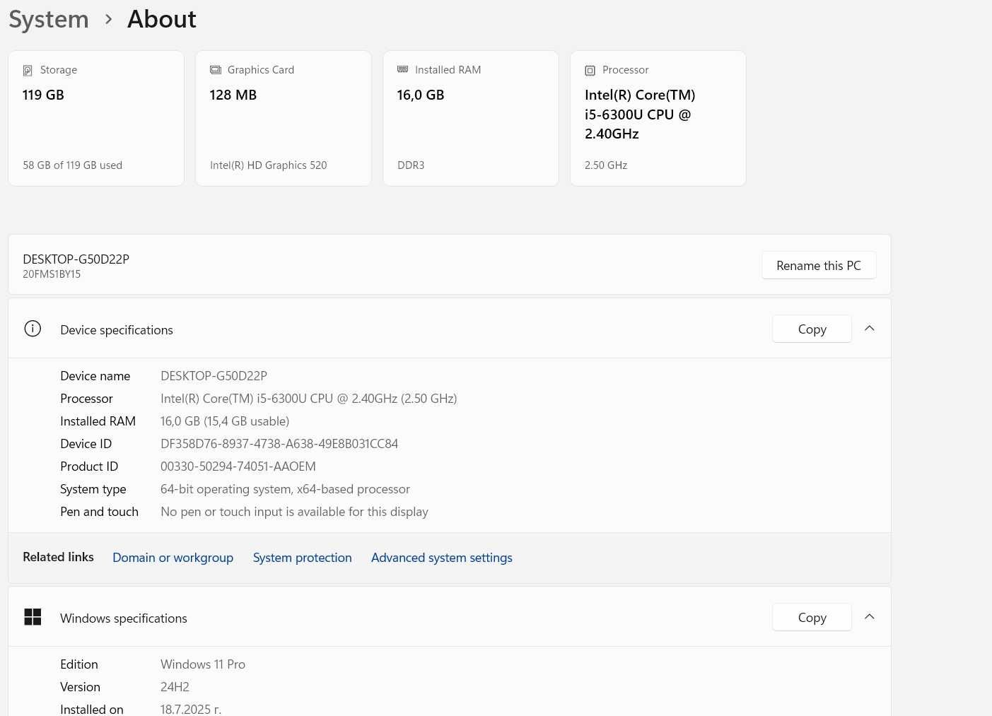Click the Storage card disk icon
This screenshot has width=992, height=716.
(28, 70)
